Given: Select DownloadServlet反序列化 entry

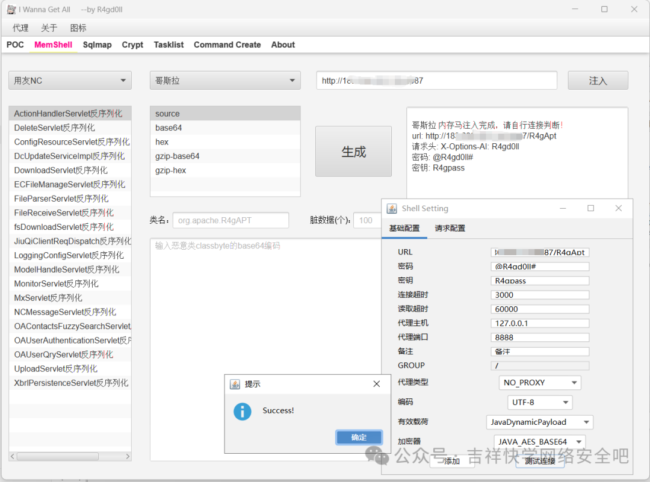Looking at the screenshot, I should point(70,170).
